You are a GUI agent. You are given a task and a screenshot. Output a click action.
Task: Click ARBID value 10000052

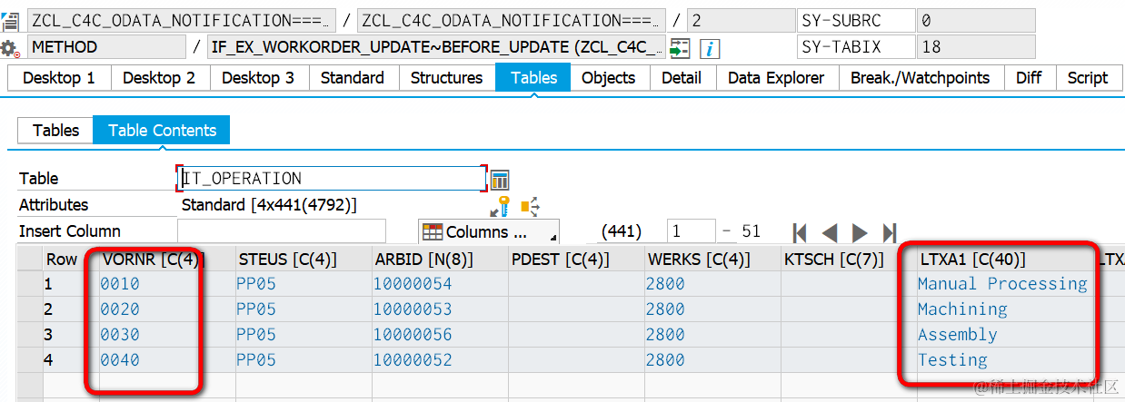[x=413, y=360]
